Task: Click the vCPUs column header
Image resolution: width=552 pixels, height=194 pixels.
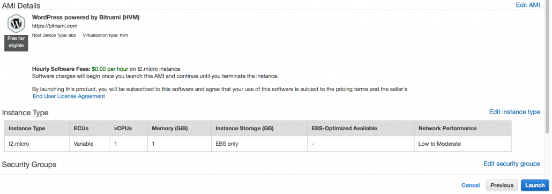Action: 129,128
